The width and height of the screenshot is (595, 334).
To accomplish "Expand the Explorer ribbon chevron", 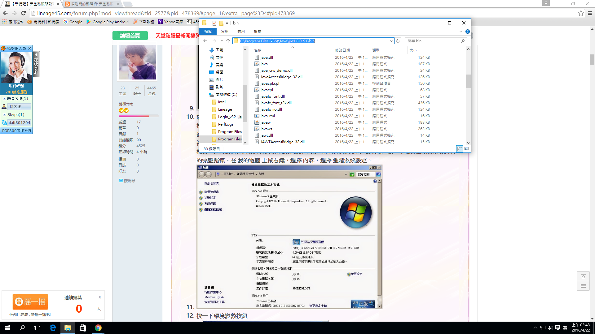I will [461, 32].
